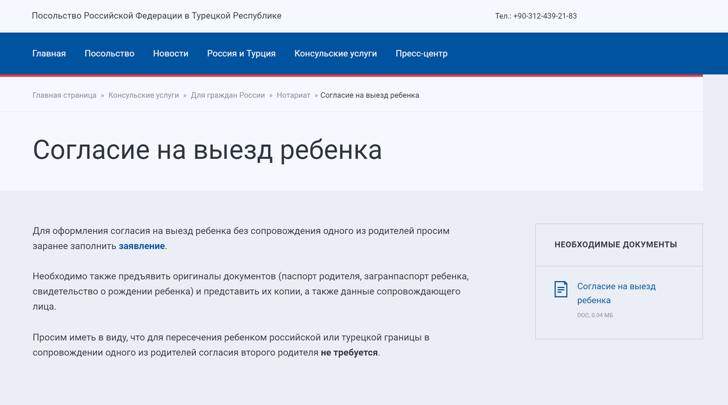Viewport: 728px width, 405px height.
Task: Go to the Для граждан России breadcrumb
Action: point(227,95)
